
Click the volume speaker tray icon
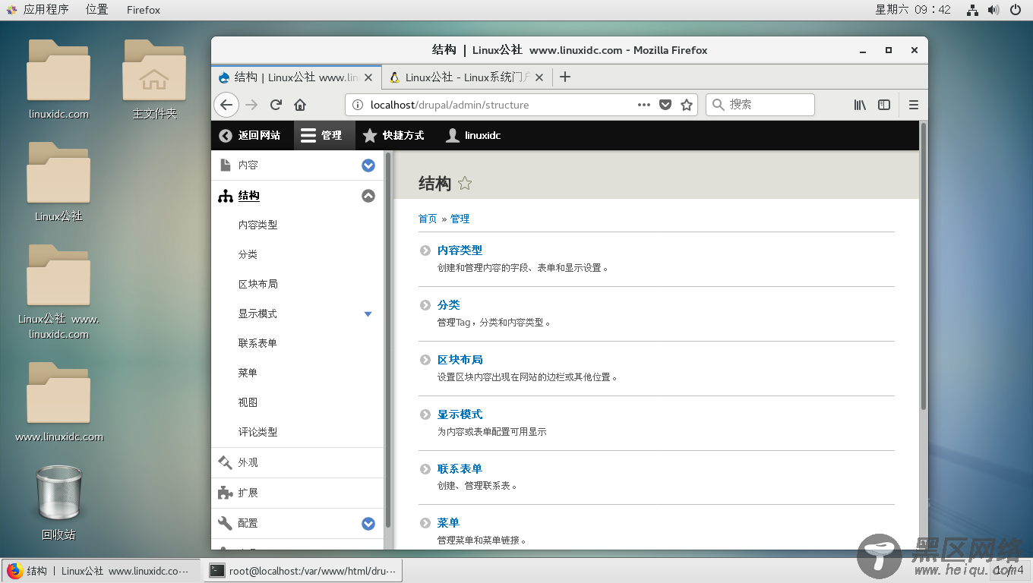click(994, 10)
